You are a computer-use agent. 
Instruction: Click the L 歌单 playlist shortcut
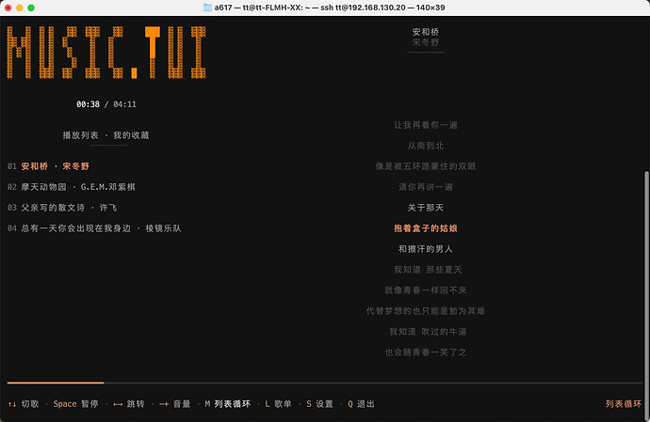coord(279,404)
